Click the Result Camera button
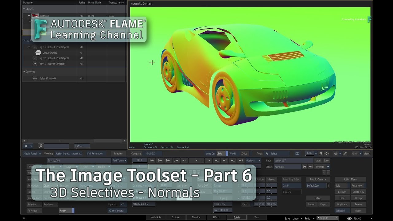This screenshot has width=393, height=221. click(x=318, y=179)
